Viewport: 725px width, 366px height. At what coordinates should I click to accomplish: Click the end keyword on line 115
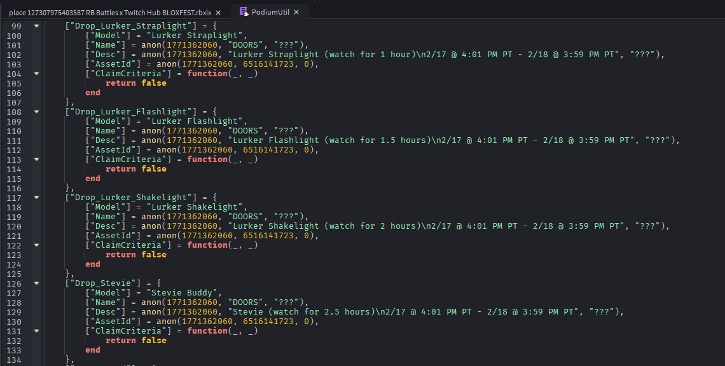pos(93,179)
